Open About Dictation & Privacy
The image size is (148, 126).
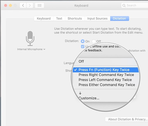tap(127, 119)
